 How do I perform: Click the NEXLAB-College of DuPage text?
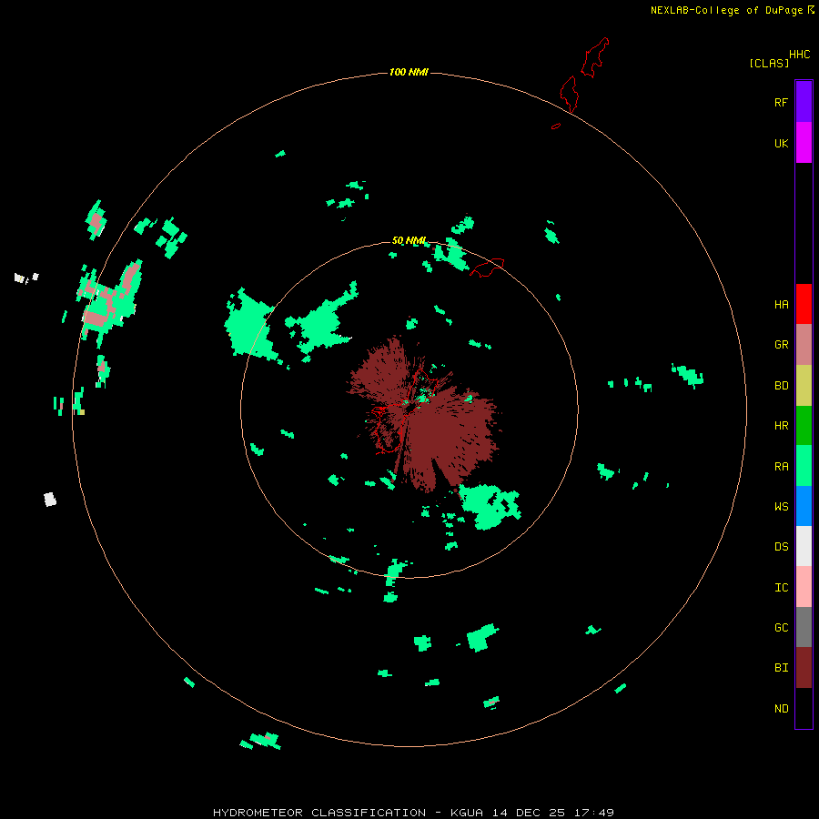[x=726, y=10]
